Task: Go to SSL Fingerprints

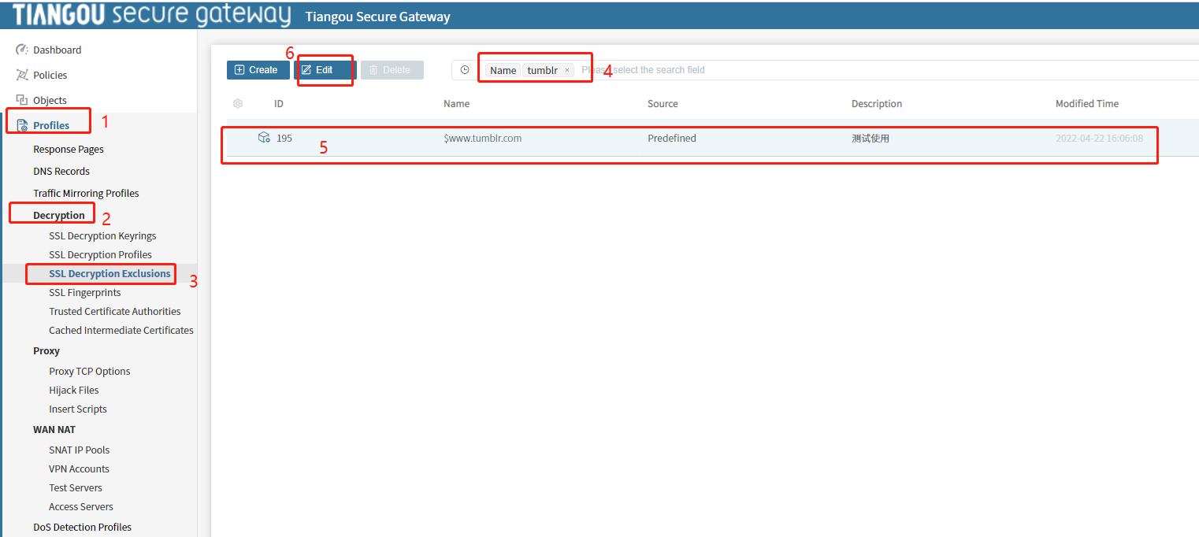Action: [85, 292]
